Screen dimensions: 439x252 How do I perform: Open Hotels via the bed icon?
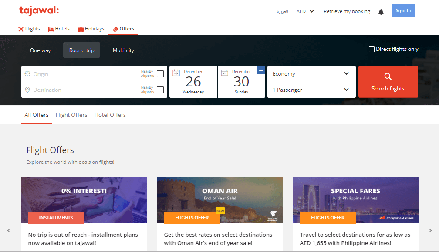51,29
